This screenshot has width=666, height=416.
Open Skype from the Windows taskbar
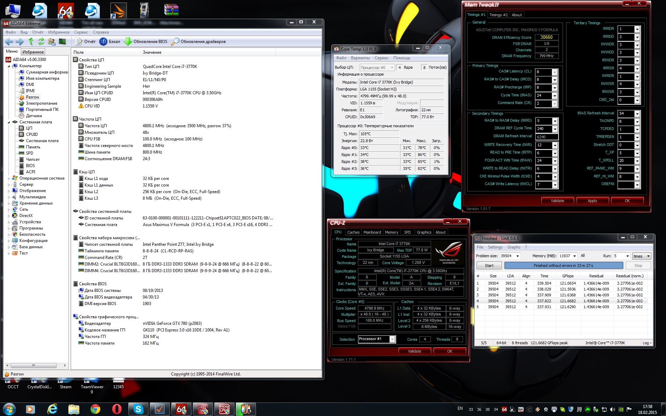(138, 409)
